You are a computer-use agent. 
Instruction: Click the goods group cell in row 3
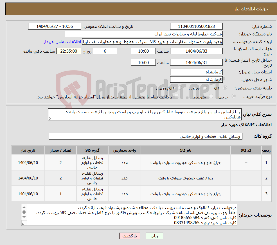[x=92, y=194]
